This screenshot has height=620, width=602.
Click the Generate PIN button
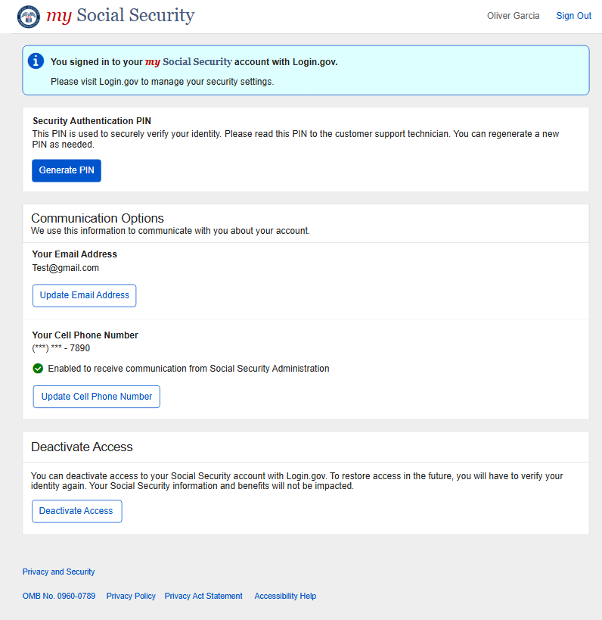(x=67, y=170)
